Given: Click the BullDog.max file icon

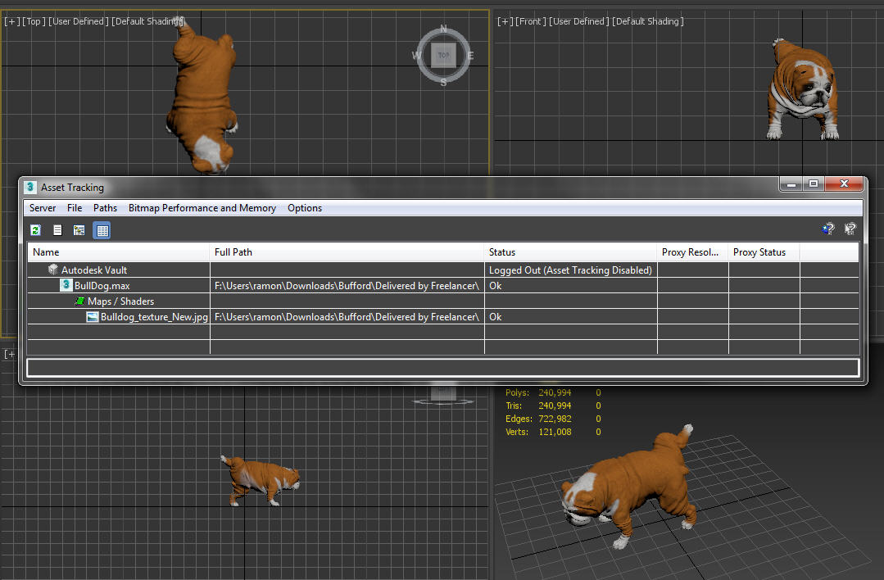Looking at the screenshot, I should click(66, 285).
